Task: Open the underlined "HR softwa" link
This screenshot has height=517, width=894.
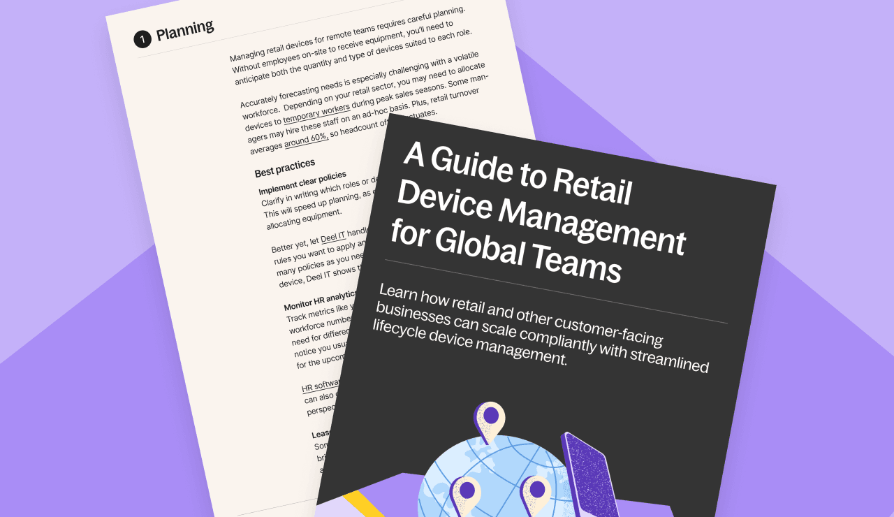Action: click(x=321, y=385)
